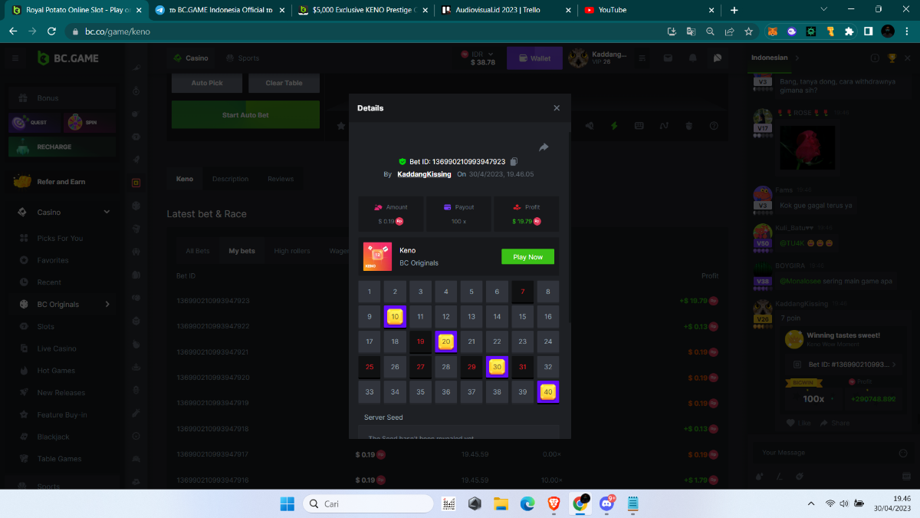Click the mail inbox icon

click(668, 58)
